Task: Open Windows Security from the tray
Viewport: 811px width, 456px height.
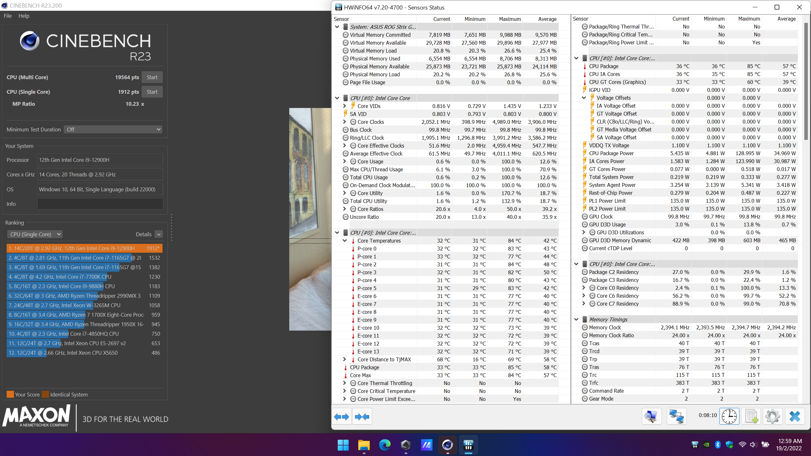Action: tap(730, 445)
